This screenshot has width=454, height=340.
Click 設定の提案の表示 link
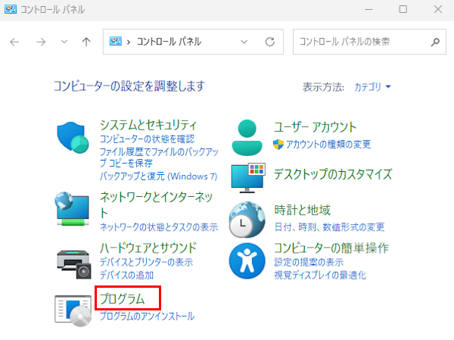tap(309, 262)
